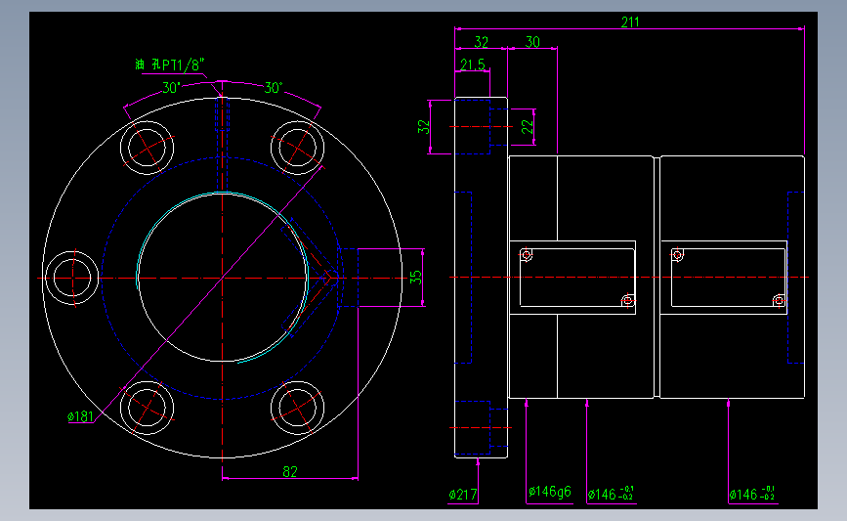Click the horizontal 30 dimension next to 32

(532, 42)
